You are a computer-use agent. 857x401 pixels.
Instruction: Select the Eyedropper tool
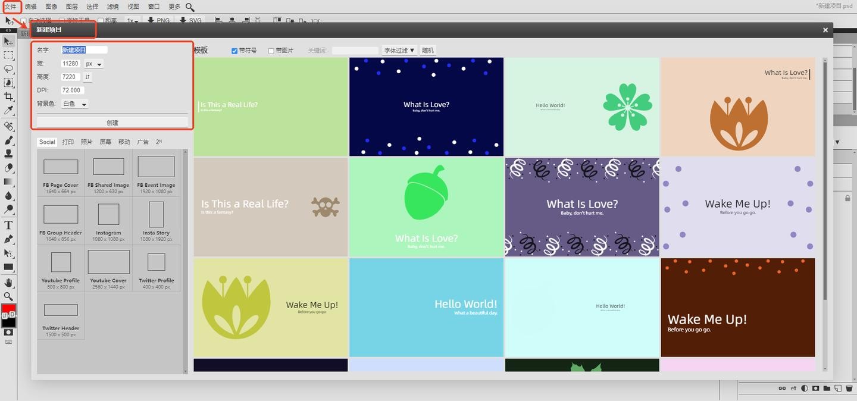click(8, 111)
